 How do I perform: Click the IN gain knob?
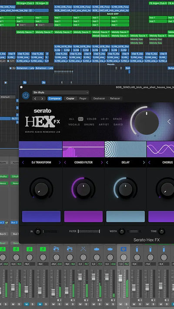[x=38, y=231]
